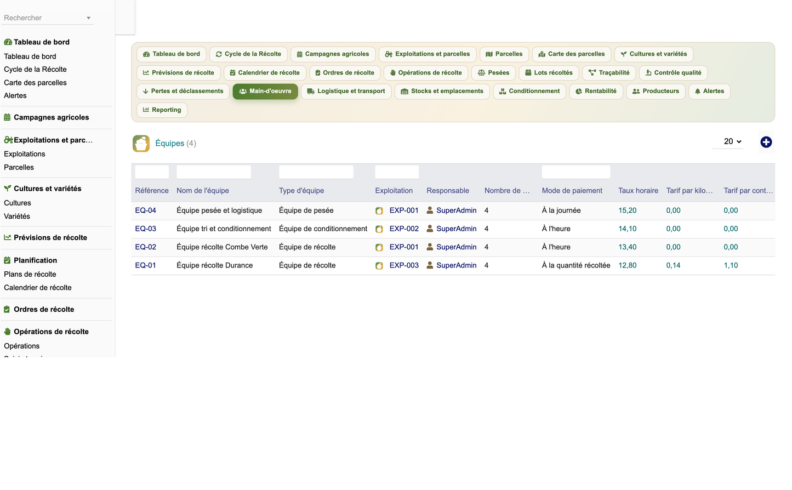
Task: Open the Rentabilité tab
Action: (596, 92)
